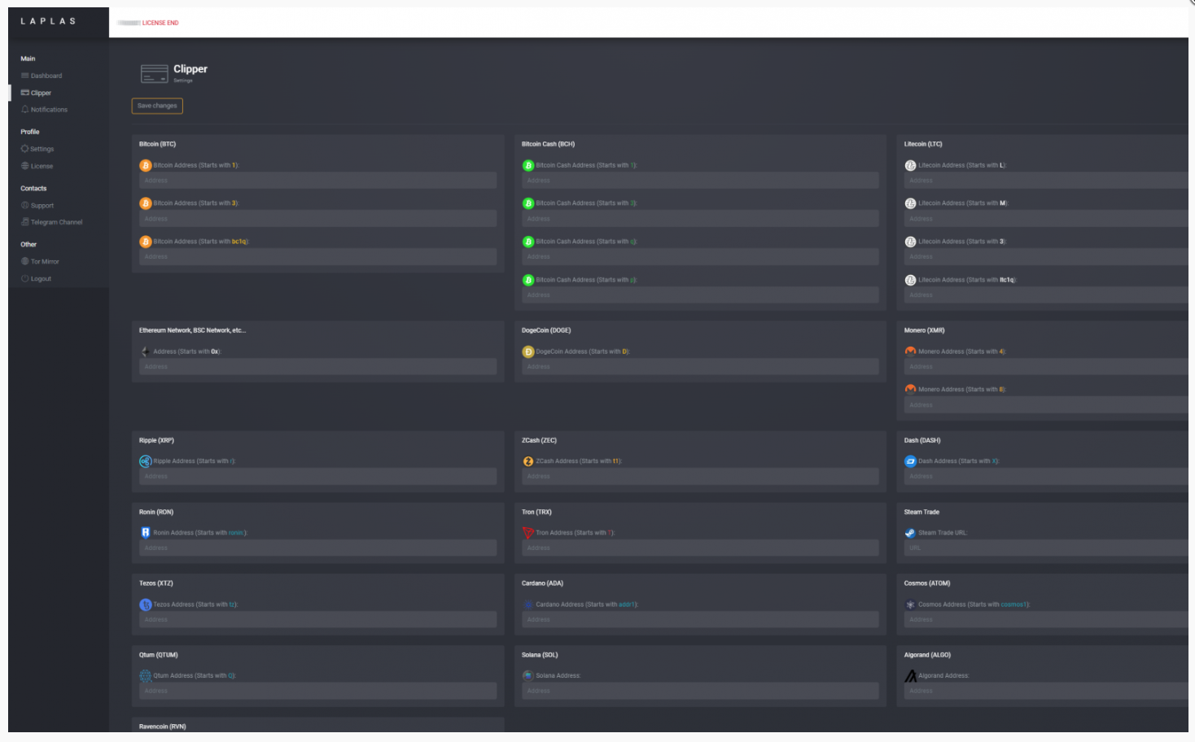Viewport: 1195px width, 742px height.
Task: Click the Cardano icon
Action: tap(528, 605)
